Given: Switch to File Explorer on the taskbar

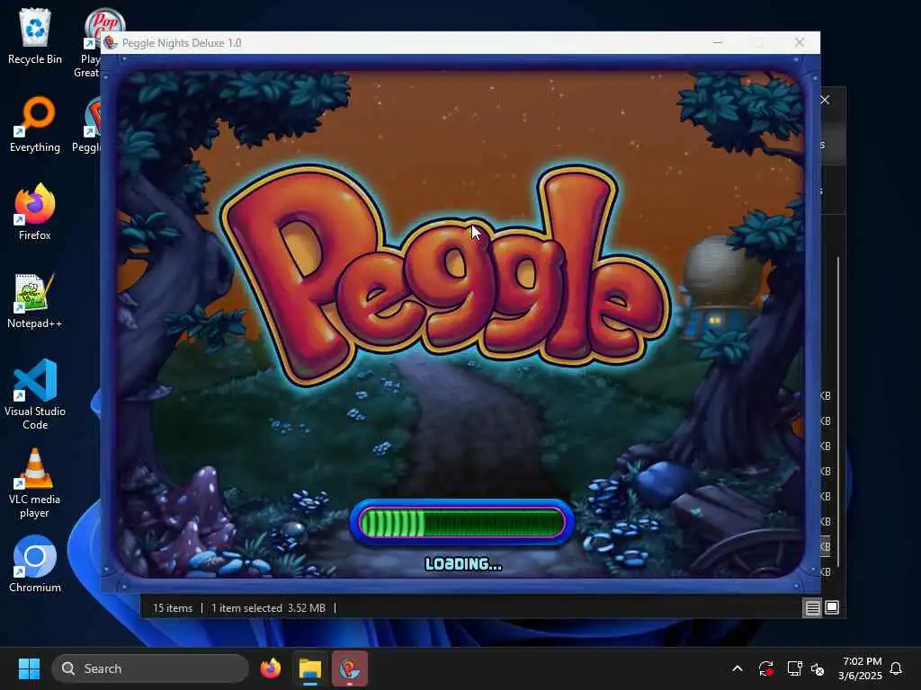Looking at the screenshot, I should point(310,668).
